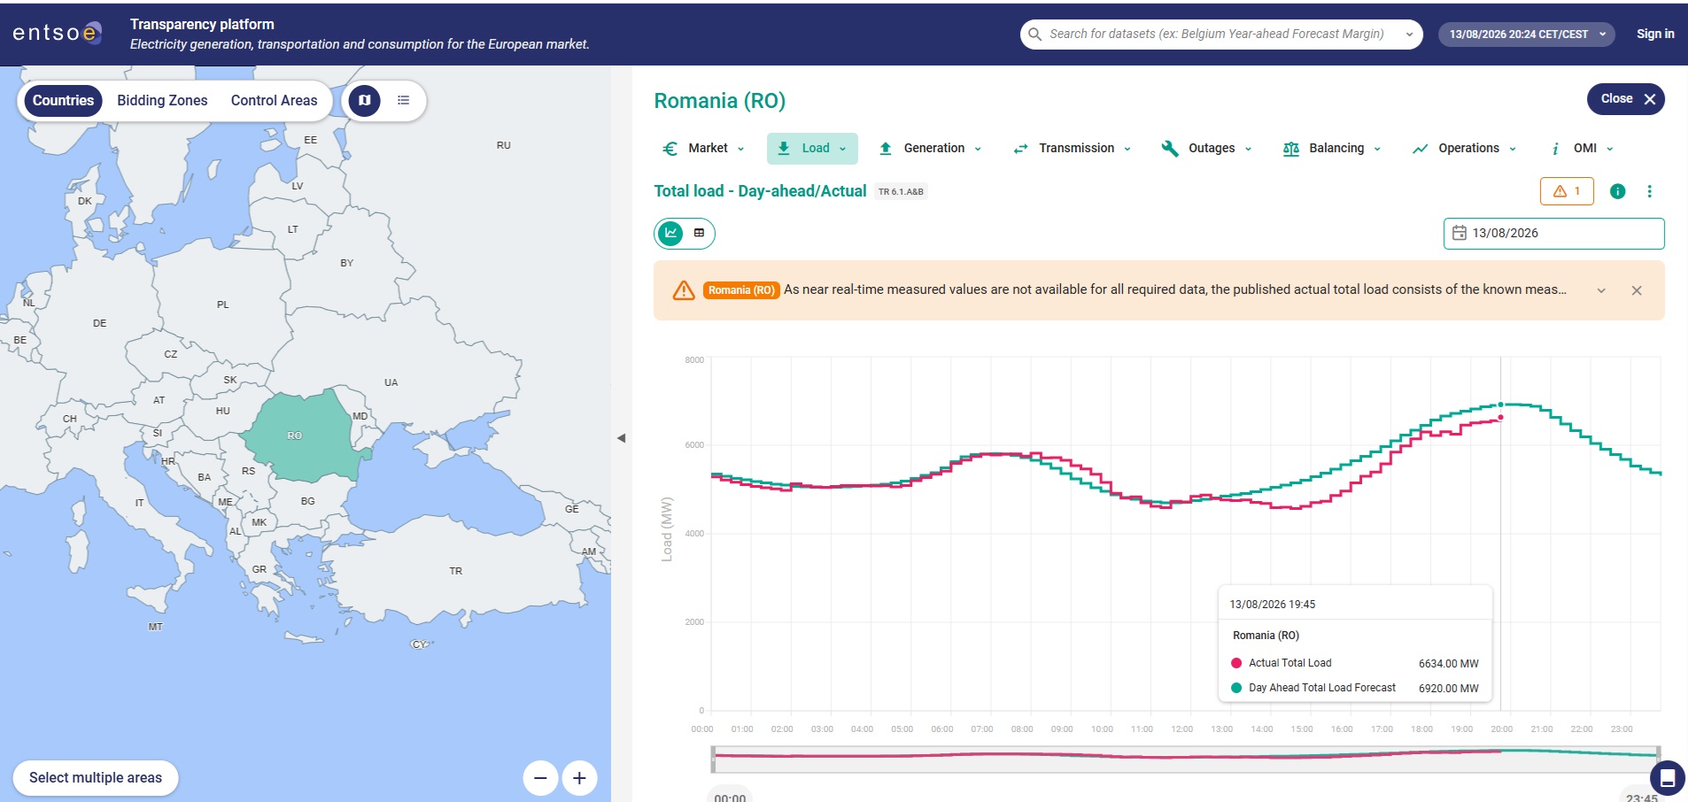Switch to chart view toggle
The height and width of the screenshot is (802, 1688).
(671, 233)
